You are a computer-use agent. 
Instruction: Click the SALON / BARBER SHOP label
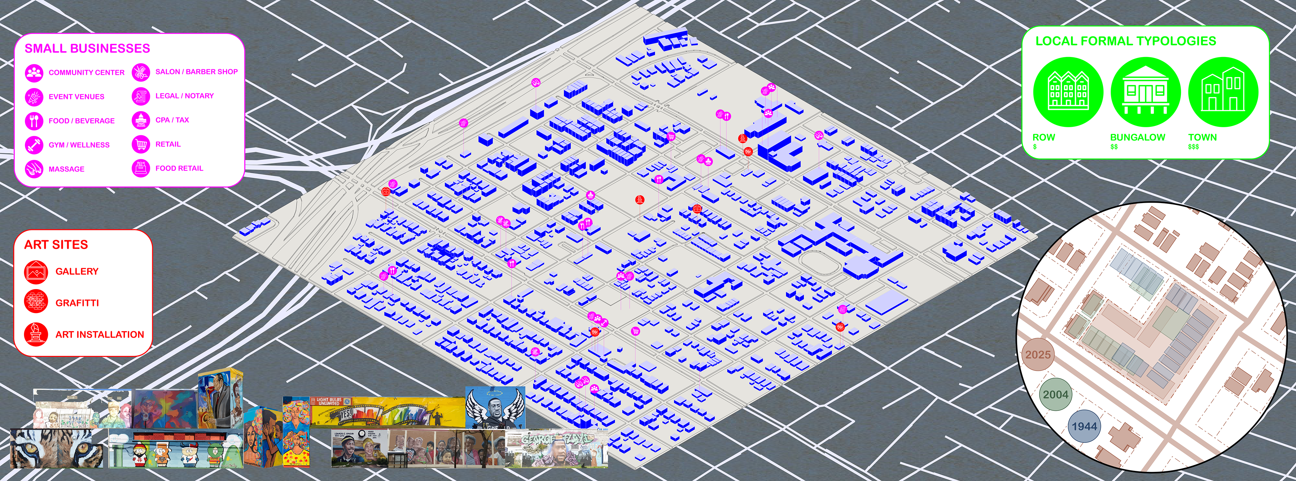197,72
